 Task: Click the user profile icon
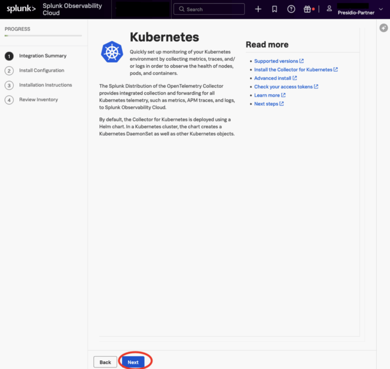click(329, 8)
